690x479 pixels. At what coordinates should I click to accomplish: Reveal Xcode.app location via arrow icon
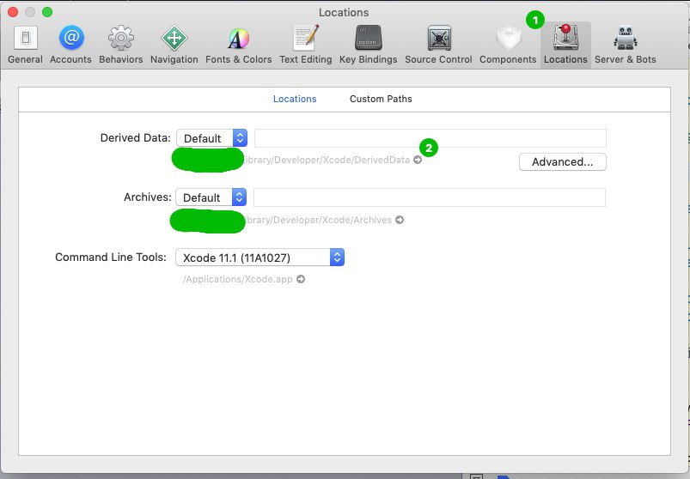click(x=301, y=279)
